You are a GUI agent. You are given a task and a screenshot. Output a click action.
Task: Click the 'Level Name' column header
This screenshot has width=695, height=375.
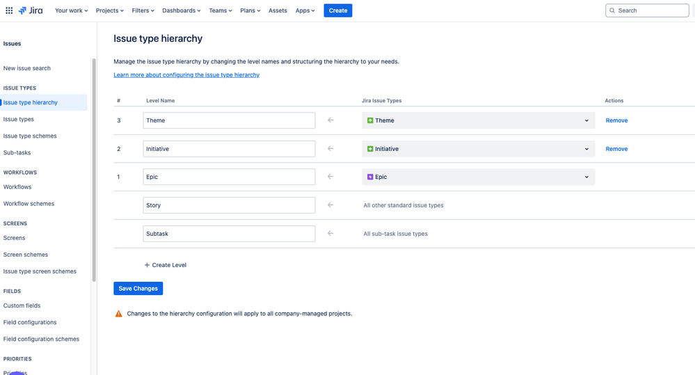point(161,101)
